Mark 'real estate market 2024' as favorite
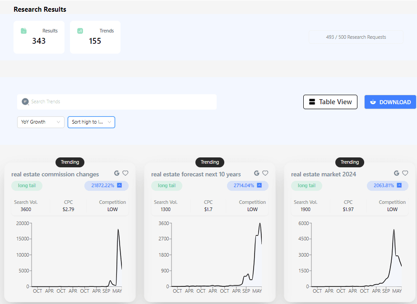This screenshot has height=304, width=417. [x=405, y=173]
